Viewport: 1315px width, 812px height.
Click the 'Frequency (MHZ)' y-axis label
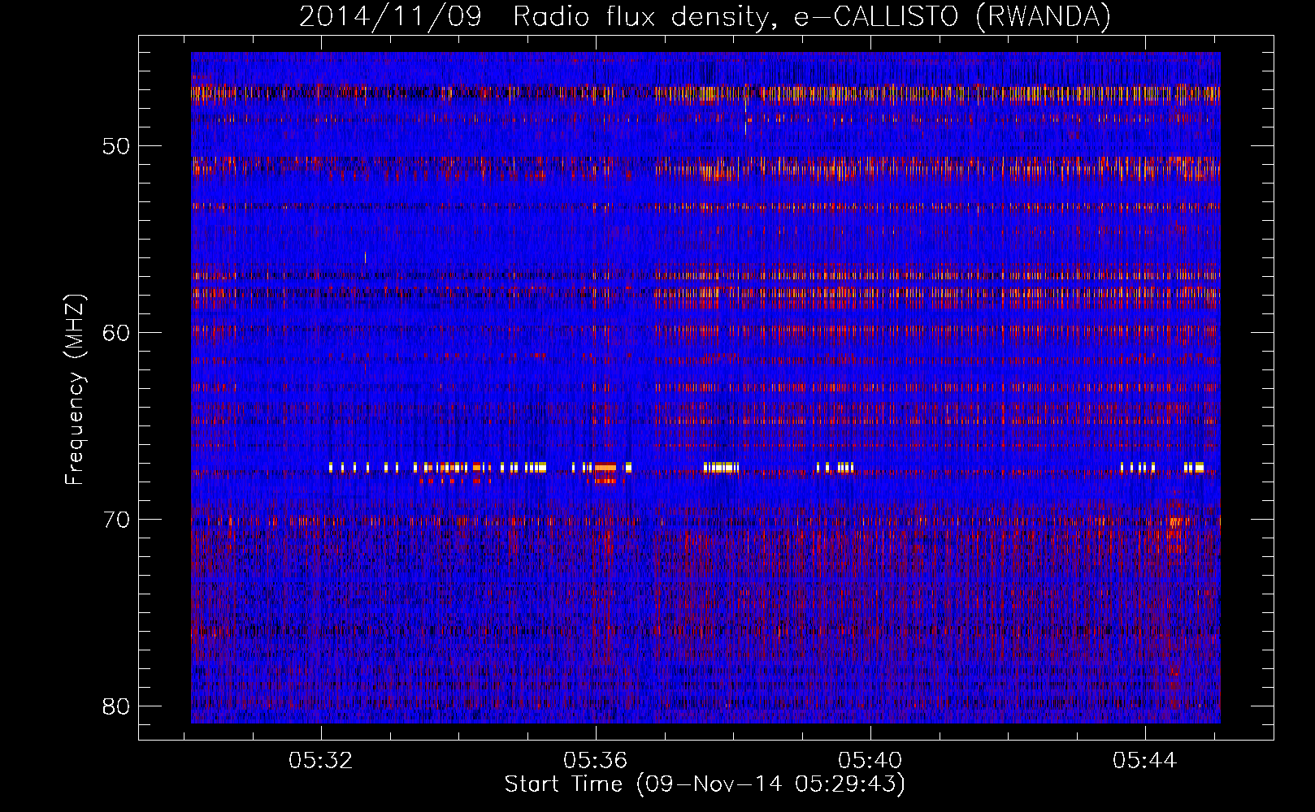point(75,389)
